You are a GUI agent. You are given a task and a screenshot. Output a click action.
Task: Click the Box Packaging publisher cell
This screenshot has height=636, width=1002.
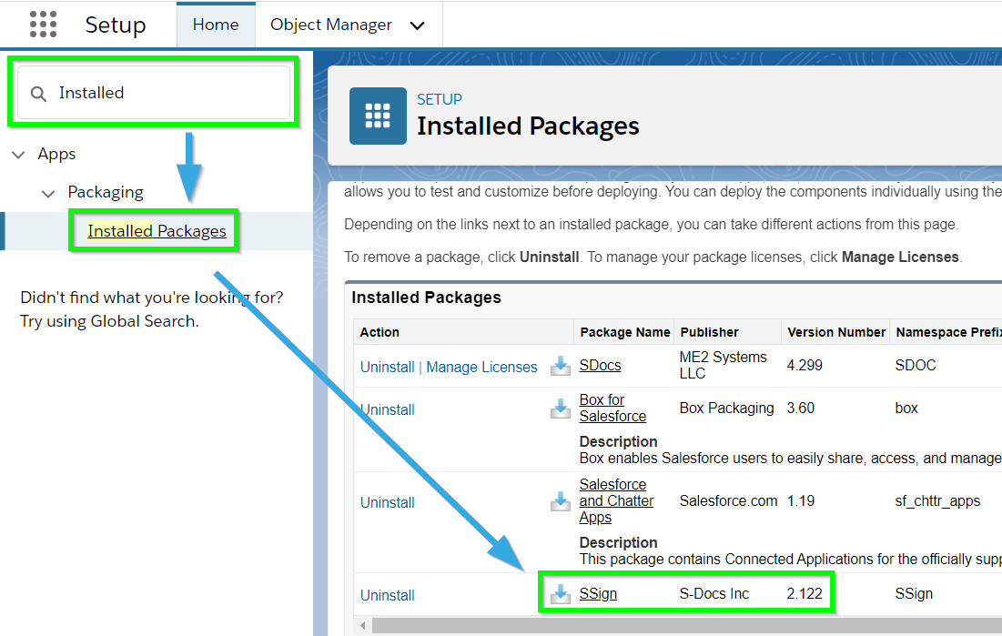(x=726, y=408)
